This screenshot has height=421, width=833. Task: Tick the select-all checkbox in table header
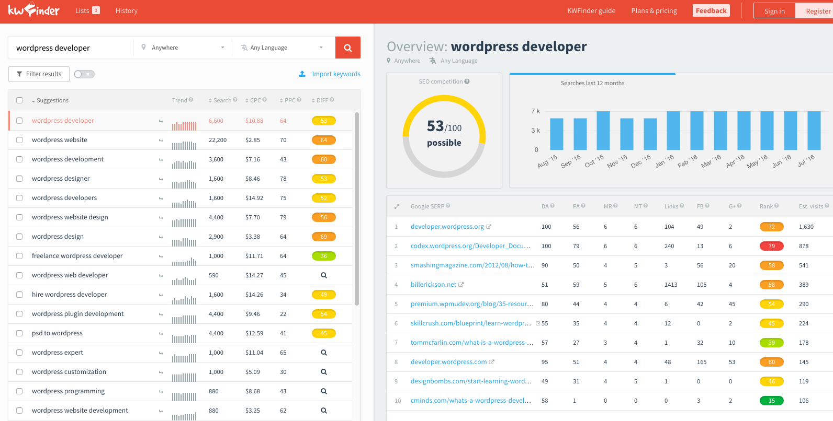click(19, 100)
